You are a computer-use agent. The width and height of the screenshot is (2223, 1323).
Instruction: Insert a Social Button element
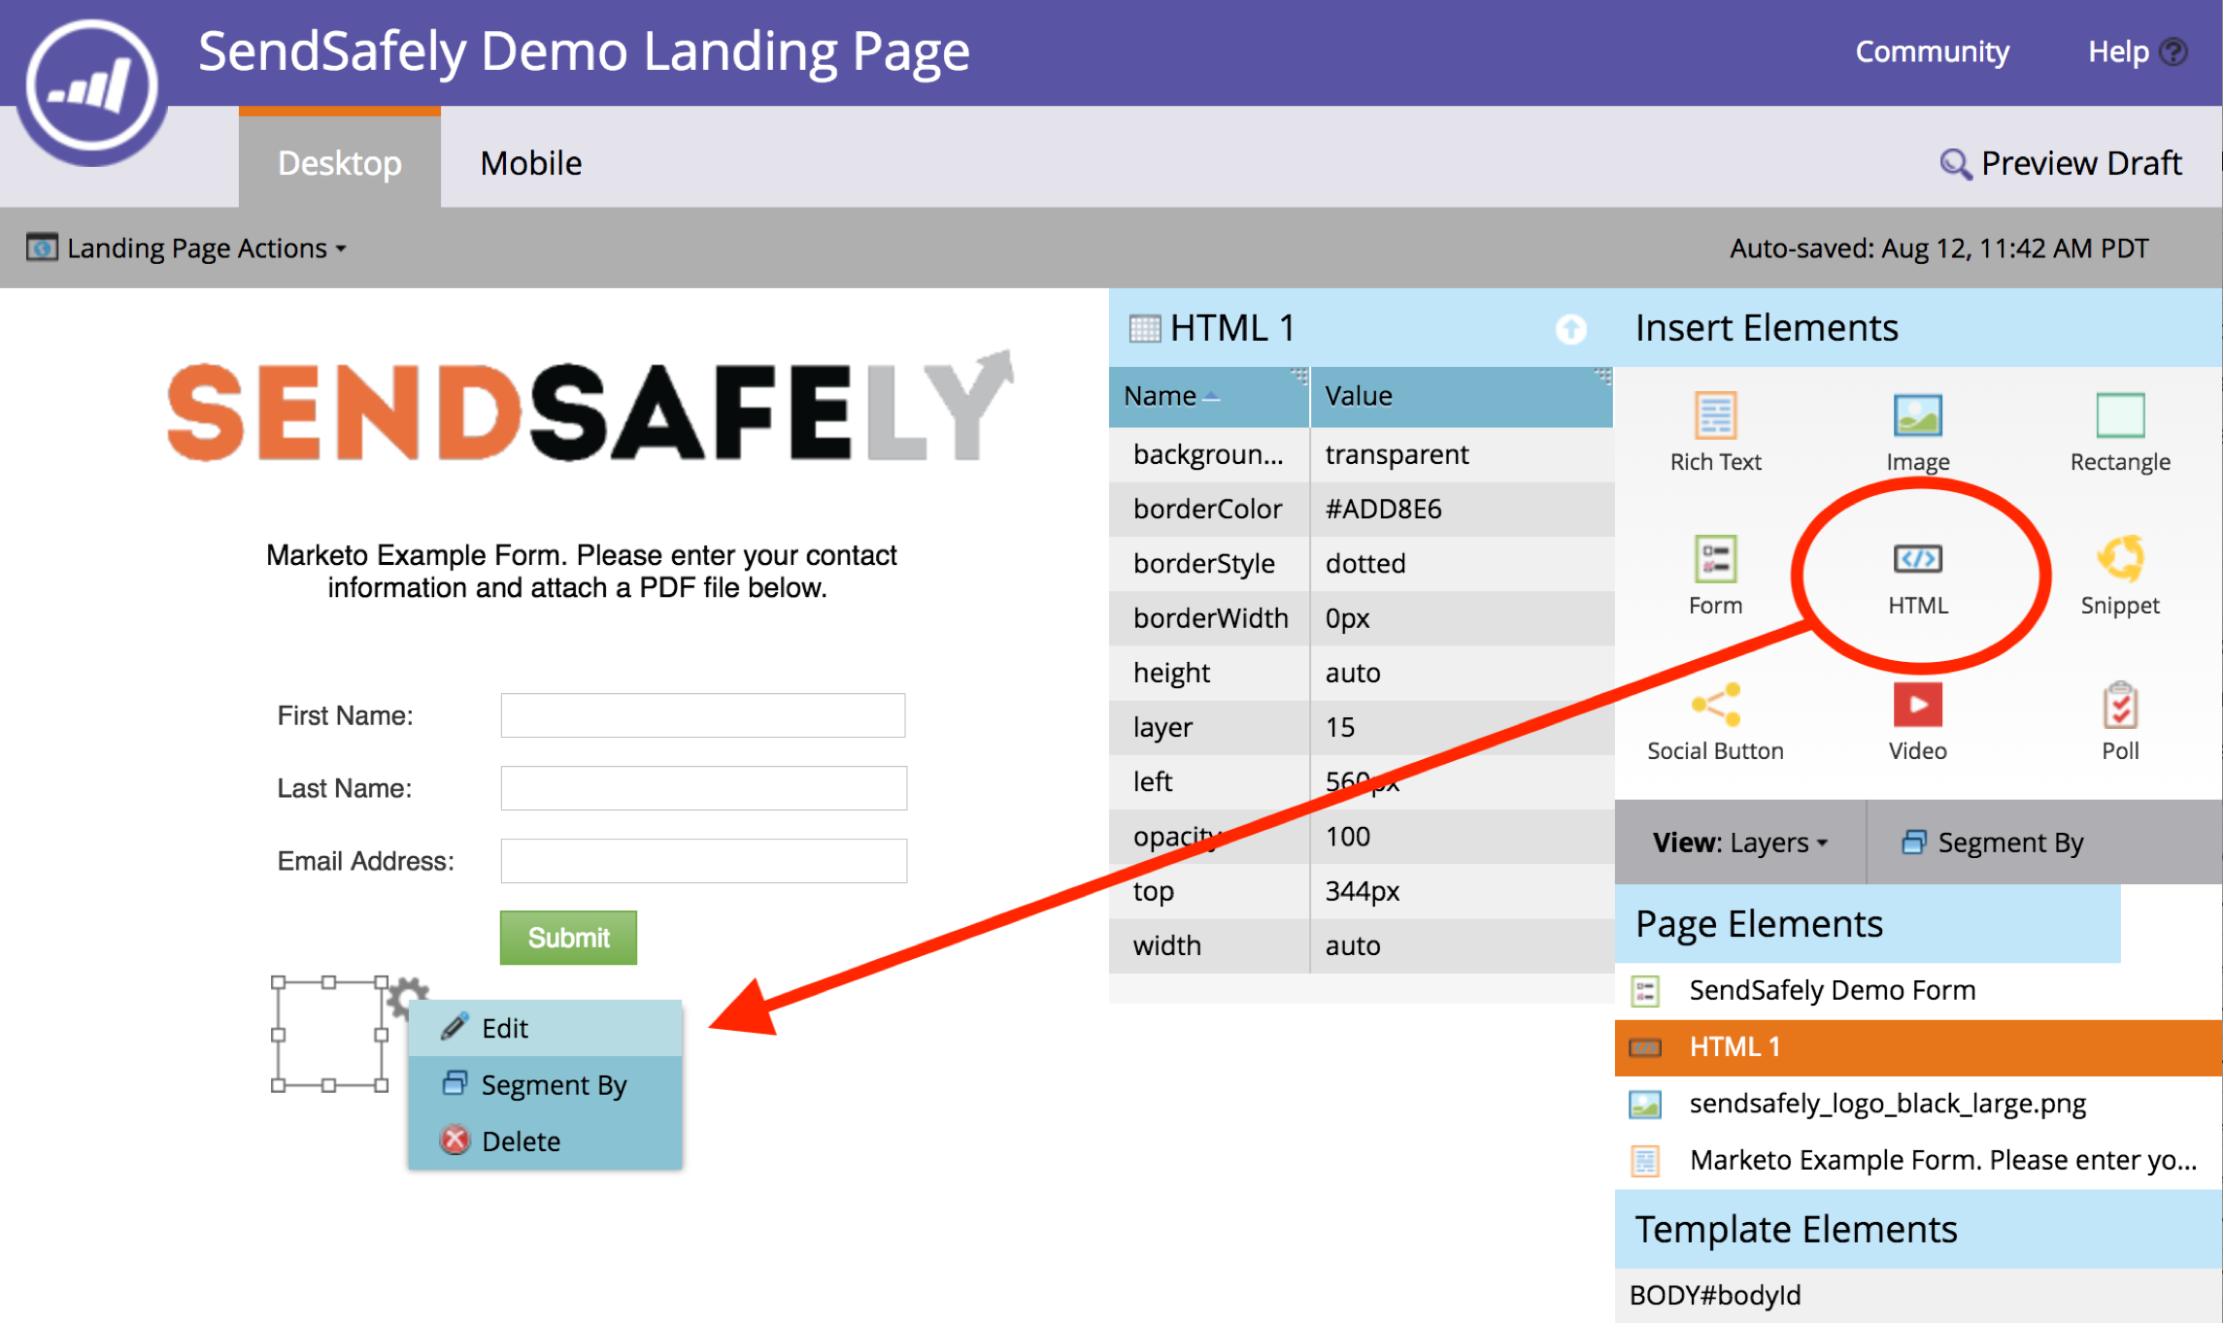pyautogui.click(x=1715, y=722)
